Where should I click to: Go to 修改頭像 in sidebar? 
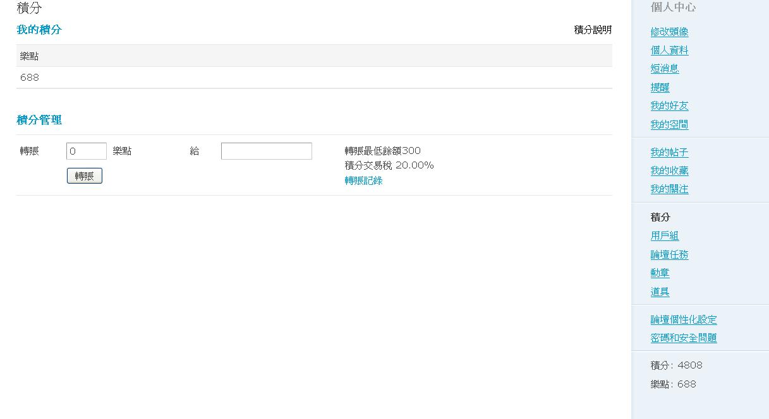point(670,32)
